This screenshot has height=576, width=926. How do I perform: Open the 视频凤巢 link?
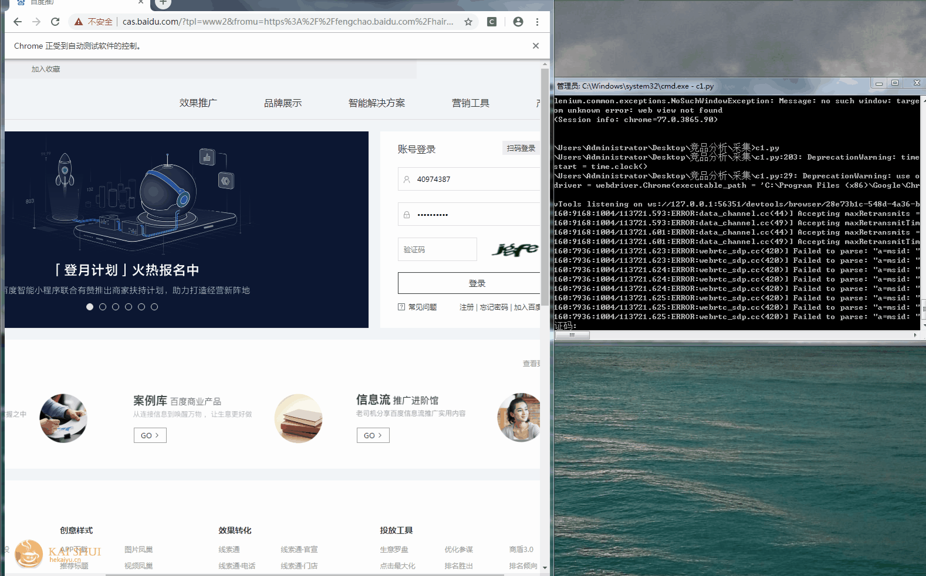[x=138, y=566]
